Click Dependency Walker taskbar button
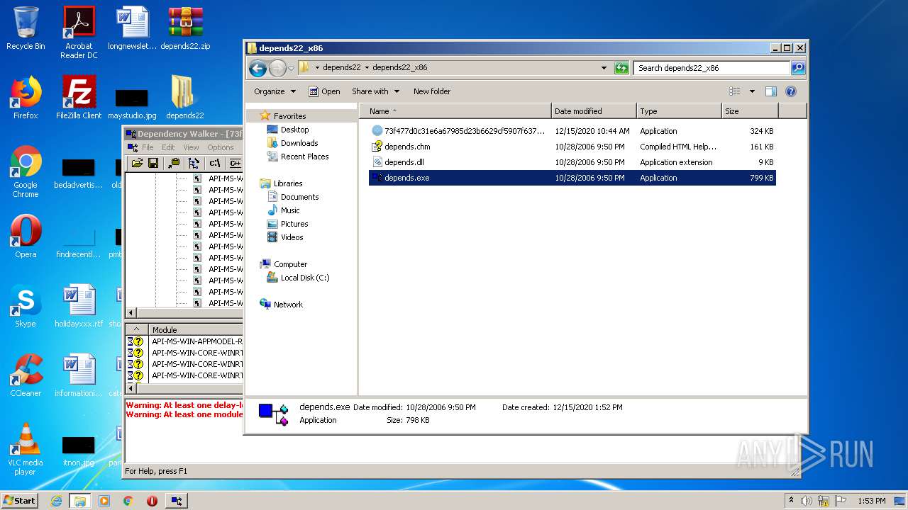Image resolution: width=908 pixels, height=510 pixels. pyautogui.click(x=177, y=501)
